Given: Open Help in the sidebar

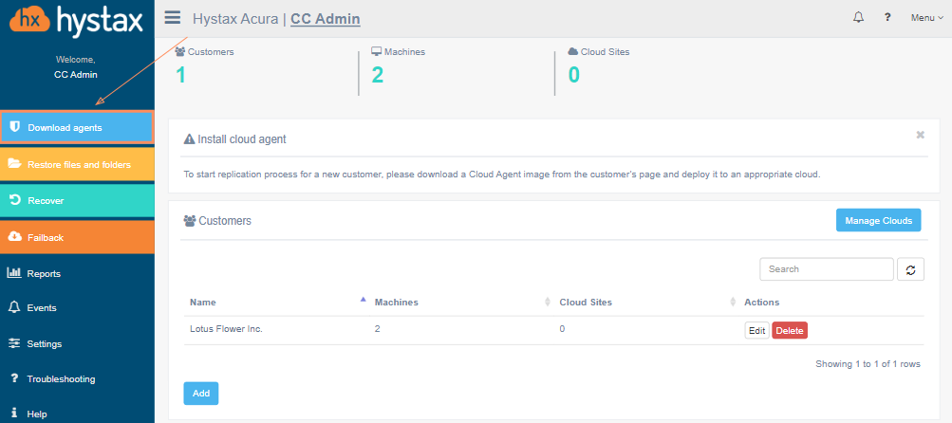Looking at the screenshot, I should click(x=77, y=414).
